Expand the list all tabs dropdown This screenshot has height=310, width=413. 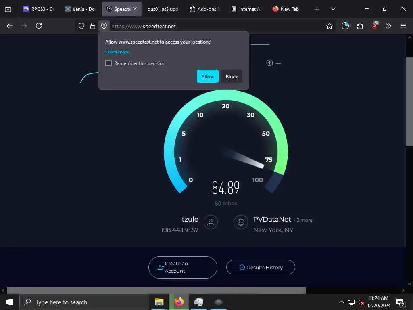[333, 9]
